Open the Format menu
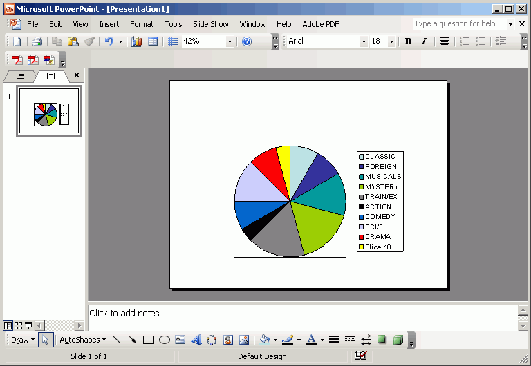Image resolution: width=531 pixels, height=366 pixels. pos(142,24)
